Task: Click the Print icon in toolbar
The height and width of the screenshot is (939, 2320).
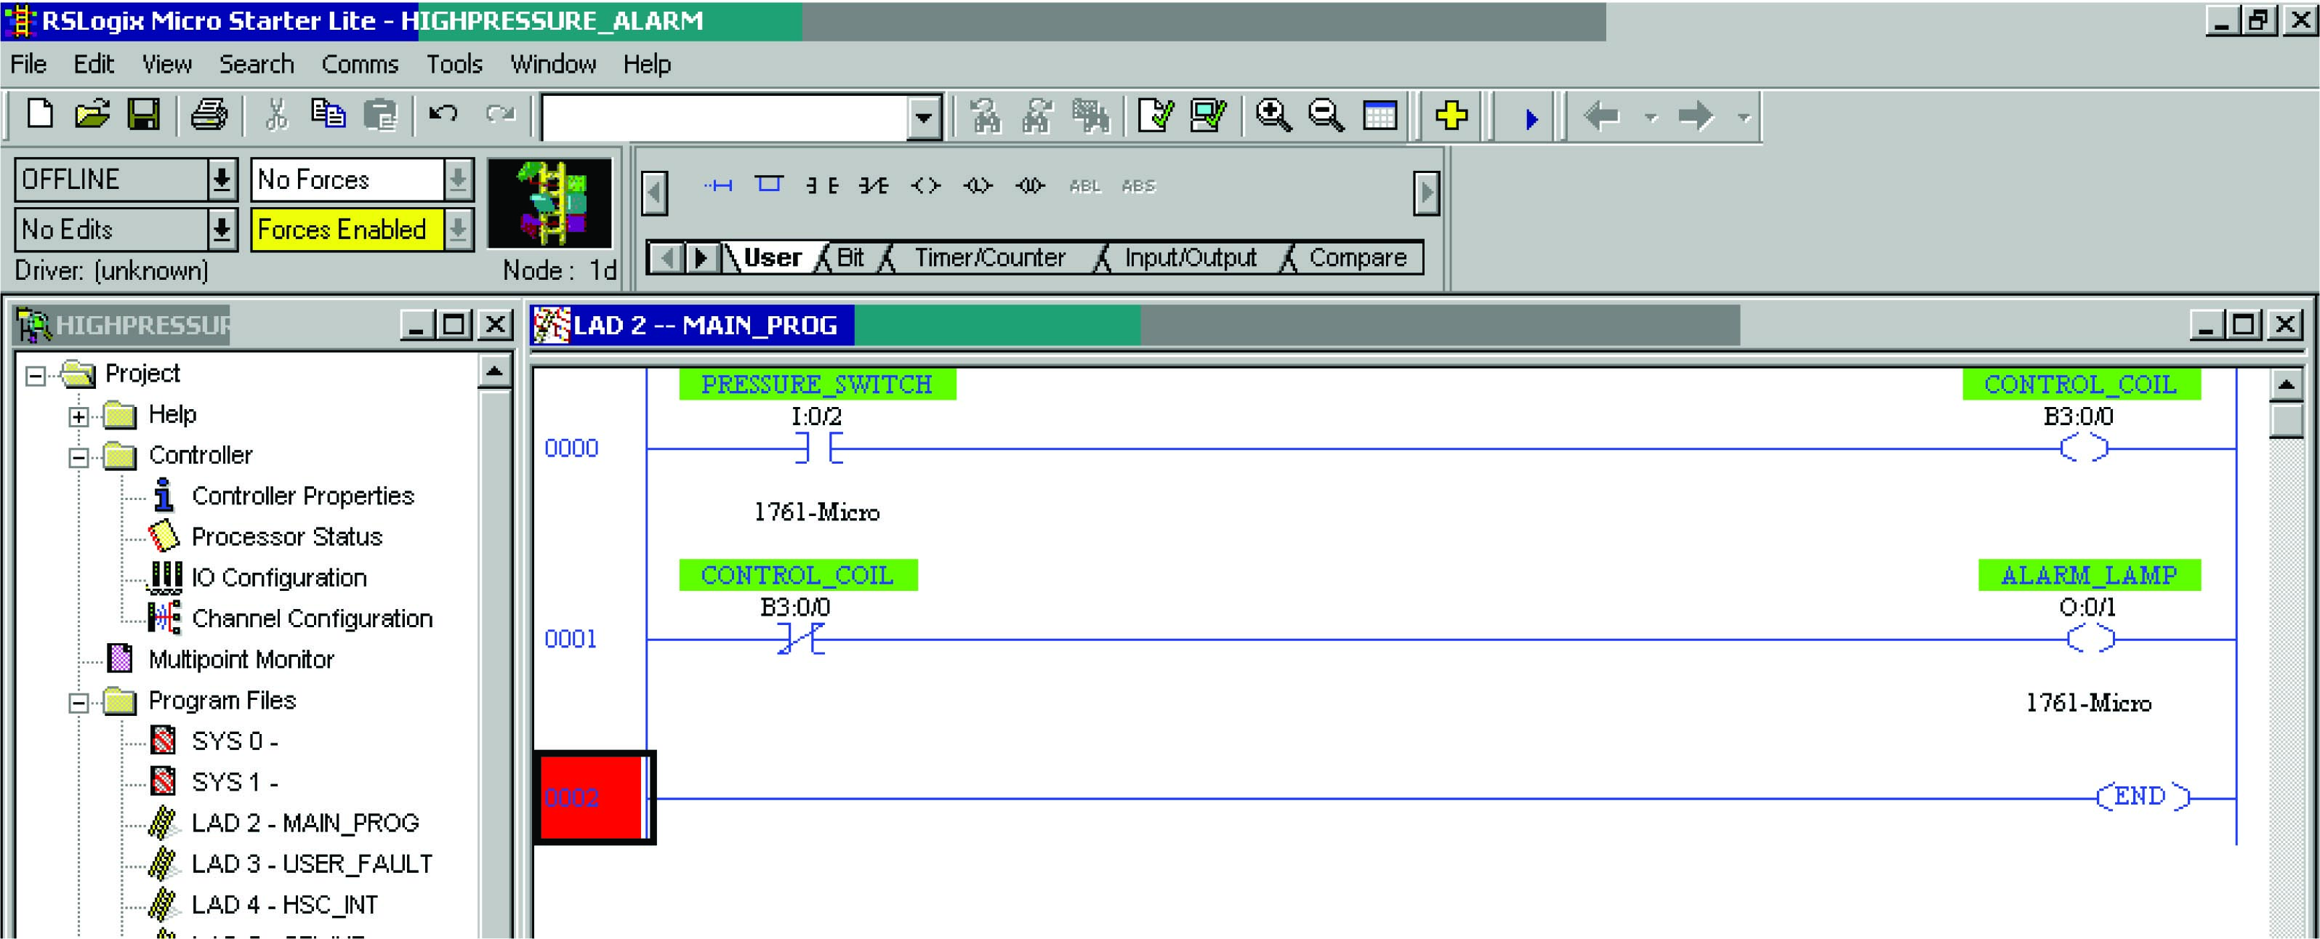Action: 209,116
